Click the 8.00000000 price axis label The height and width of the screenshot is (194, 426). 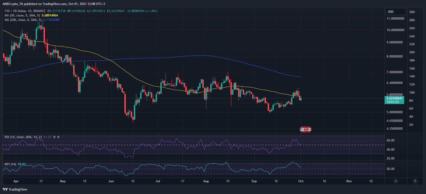tap(395, 56)
